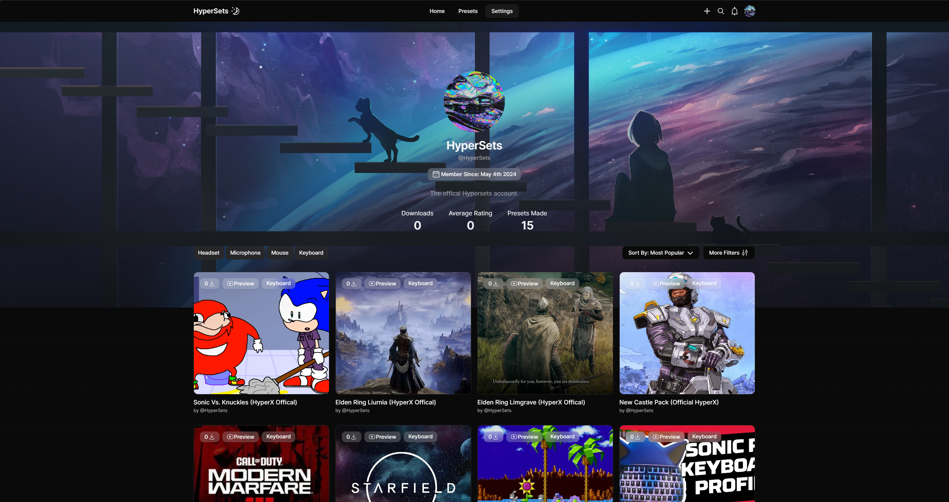Click the plus icon to create preset
The width and height of the screenshot is (949, 502).
point(707,11)
